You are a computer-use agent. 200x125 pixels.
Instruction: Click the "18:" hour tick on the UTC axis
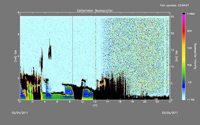coord(132,102)
